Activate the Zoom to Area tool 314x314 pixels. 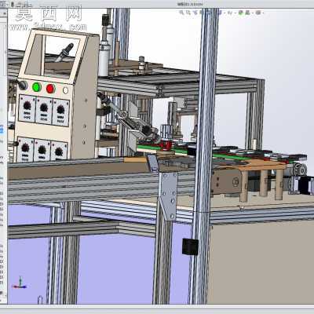tap(188, 13)
